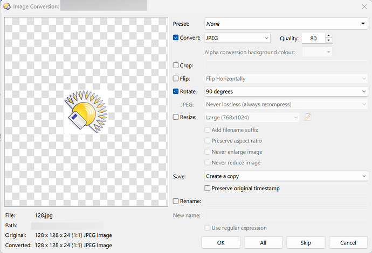Screen dimensions: 372x253
Task: Click the file name text 128.jpg
Action: (x=44, y=215)
